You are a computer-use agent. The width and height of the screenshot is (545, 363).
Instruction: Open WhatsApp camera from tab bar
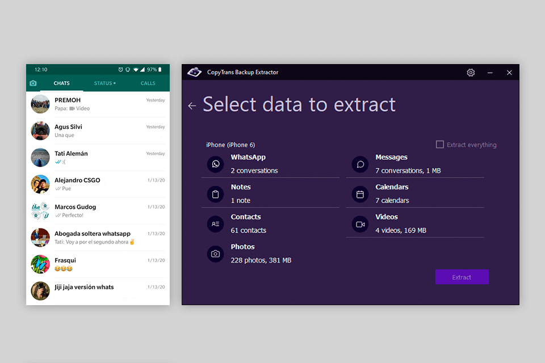point(33,83)
